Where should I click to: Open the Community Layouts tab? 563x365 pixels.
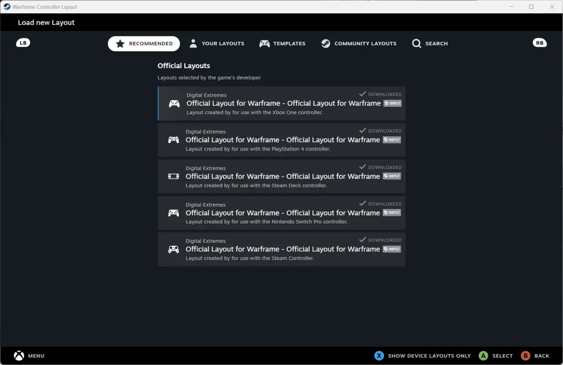[359, 43]
